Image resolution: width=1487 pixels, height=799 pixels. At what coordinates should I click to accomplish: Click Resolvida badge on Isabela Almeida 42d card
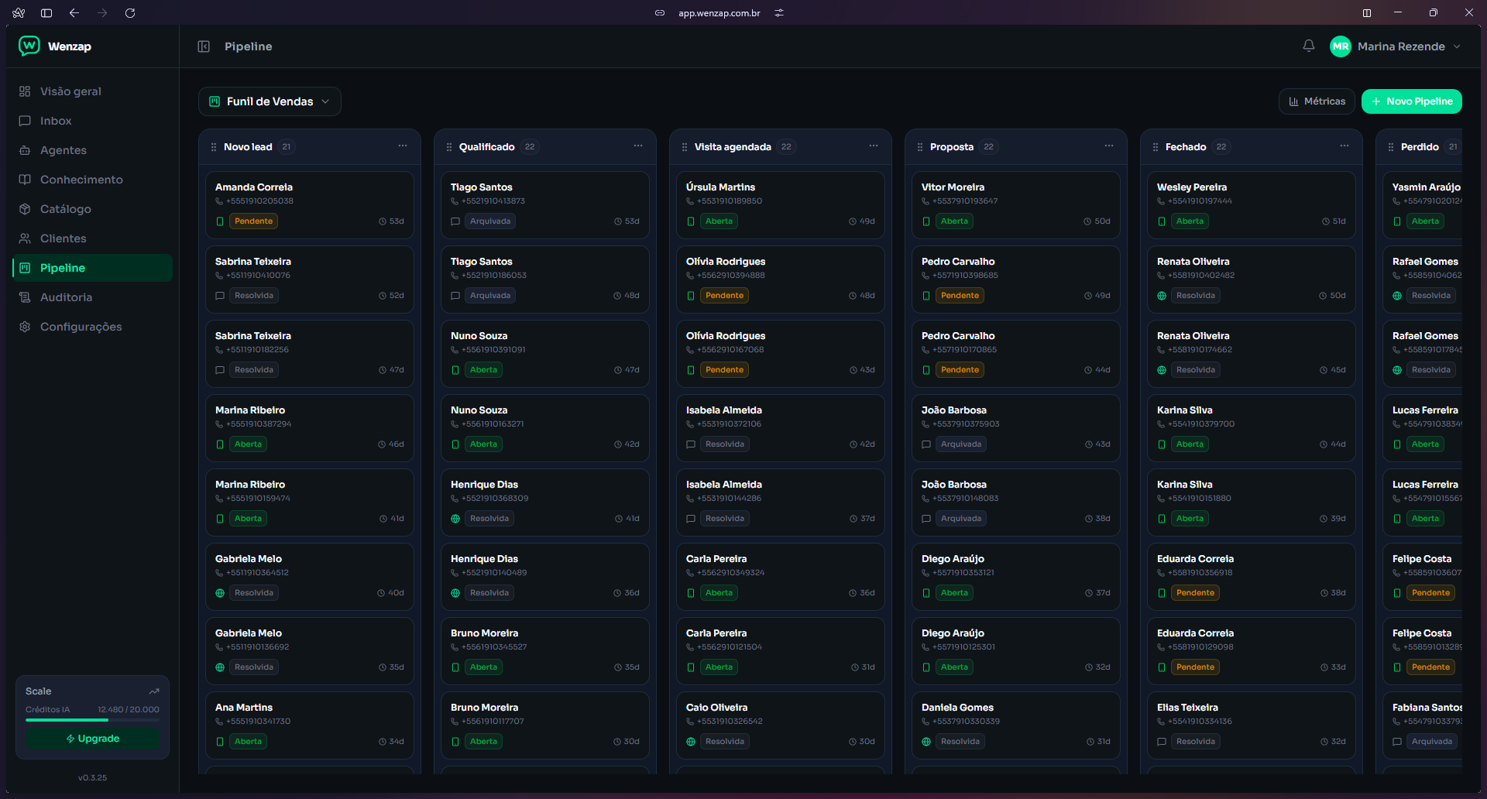[x=725, y=444]
